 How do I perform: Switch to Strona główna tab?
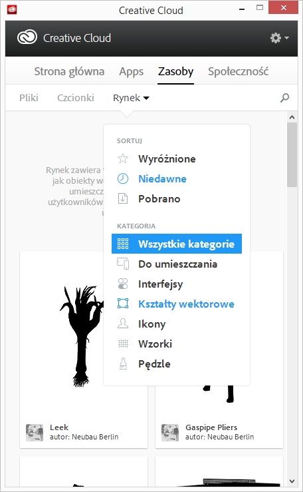pyautogui.click(x=69, y=71)
